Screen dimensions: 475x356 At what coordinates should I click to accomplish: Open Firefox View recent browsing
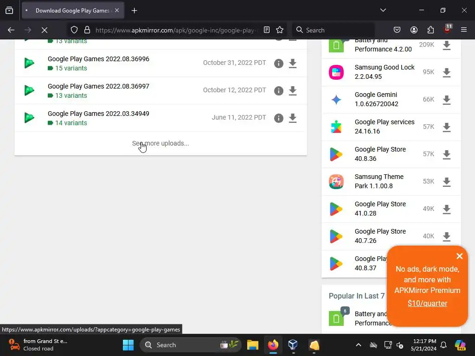(x=9, y=11)
